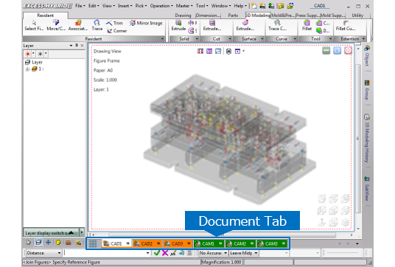Open the Distance dropdown
This screenshot has width=395, height=267.
43,253
